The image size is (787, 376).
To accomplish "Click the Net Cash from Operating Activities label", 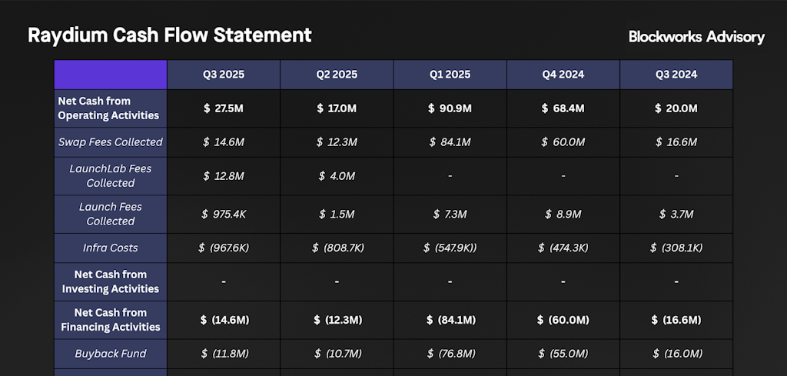I will click(x=111, y=108).
